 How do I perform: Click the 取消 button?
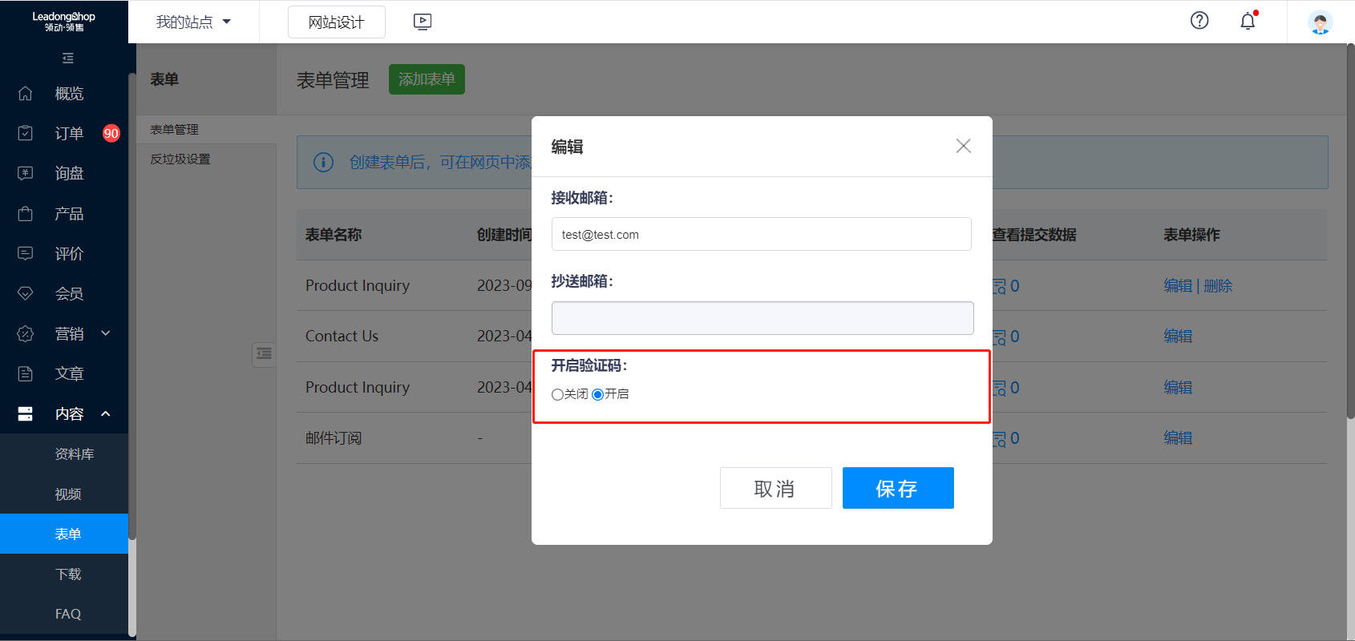775,488
